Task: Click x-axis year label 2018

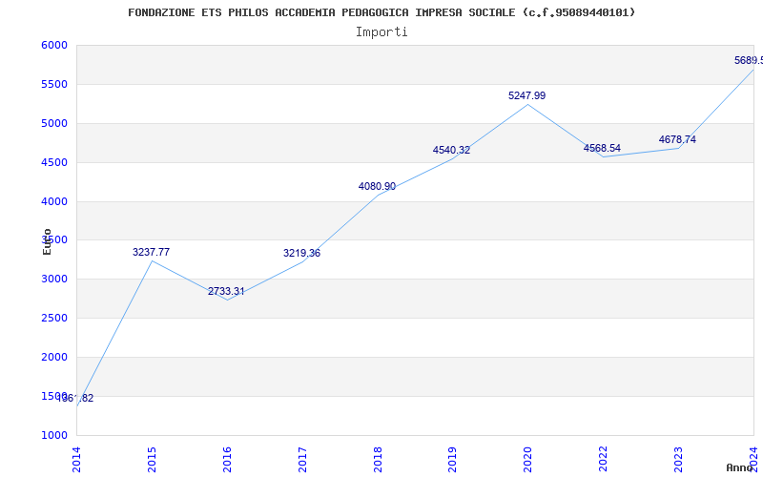Action: [378, 460]
